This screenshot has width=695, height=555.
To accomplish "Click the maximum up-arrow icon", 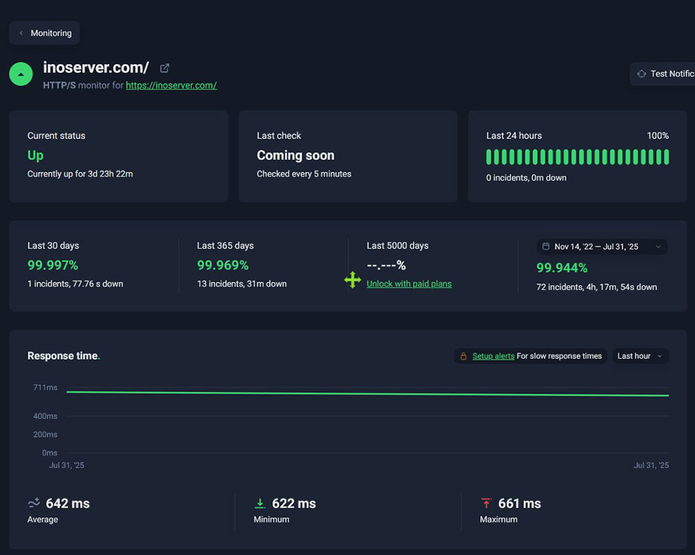I will coord(486,503).
